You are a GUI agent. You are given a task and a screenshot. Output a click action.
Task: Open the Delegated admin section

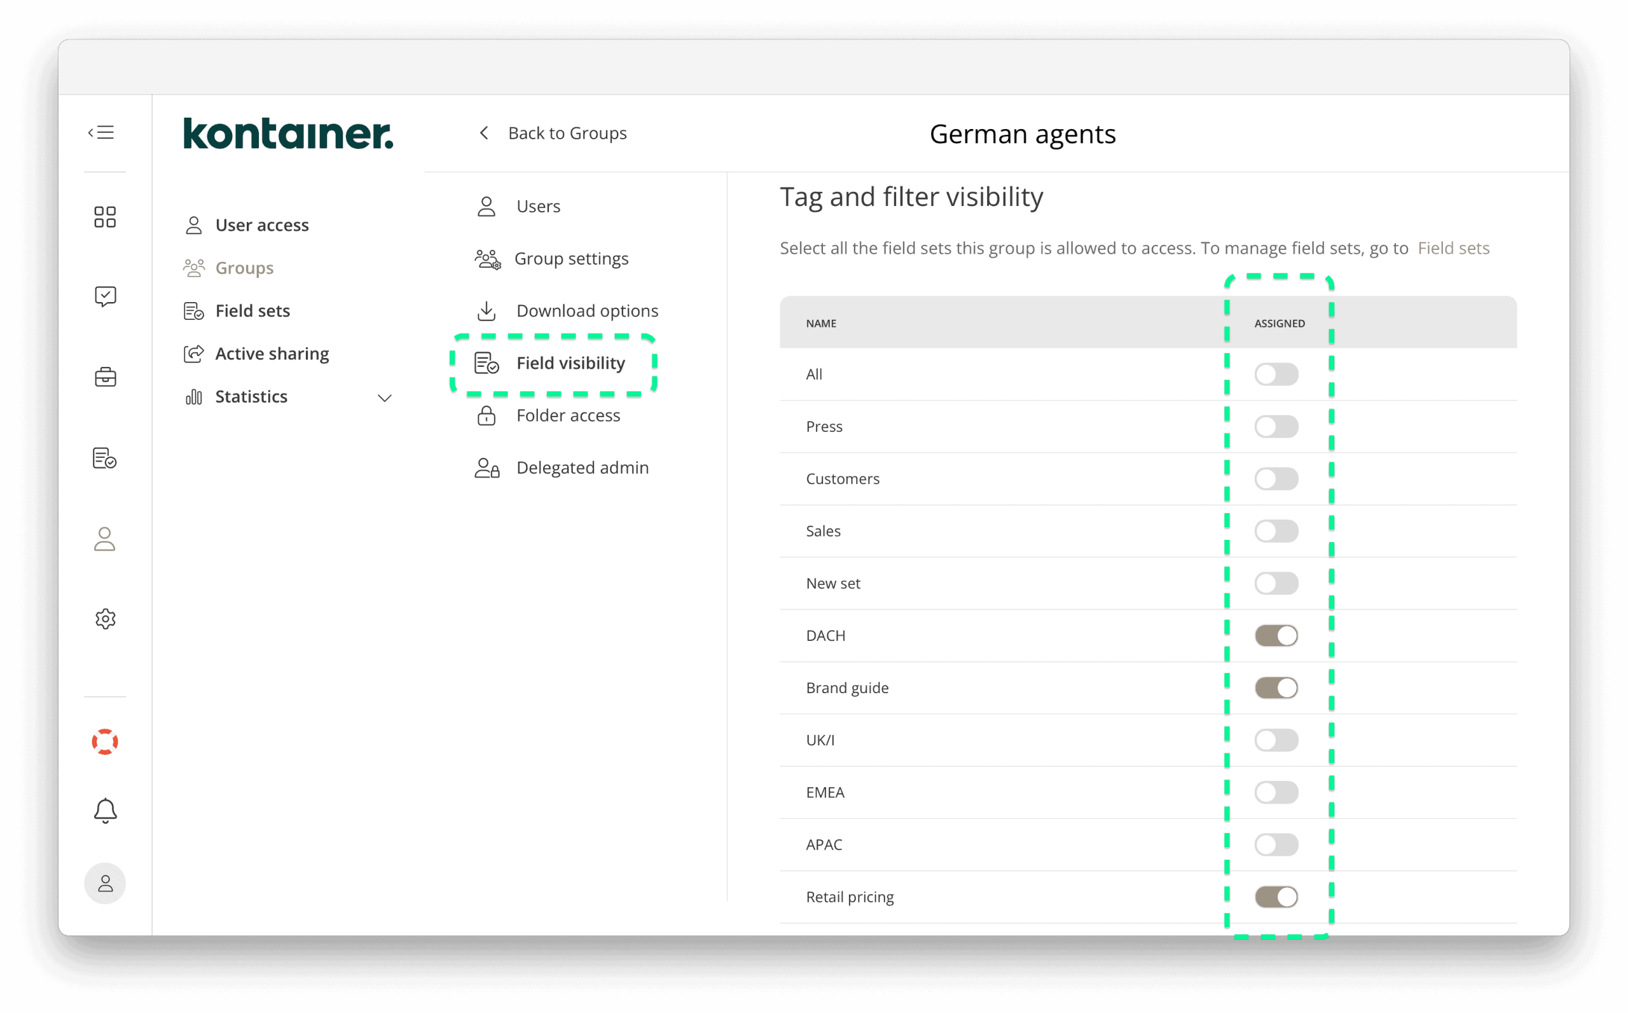click(x=582, y=467)
